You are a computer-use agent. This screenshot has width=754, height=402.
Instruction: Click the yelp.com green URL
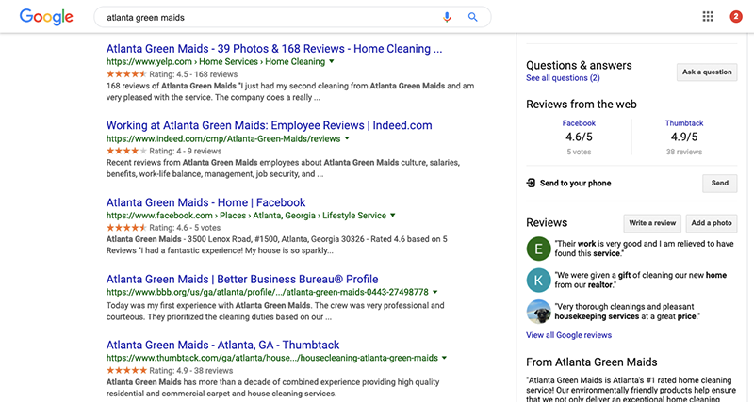216,61
